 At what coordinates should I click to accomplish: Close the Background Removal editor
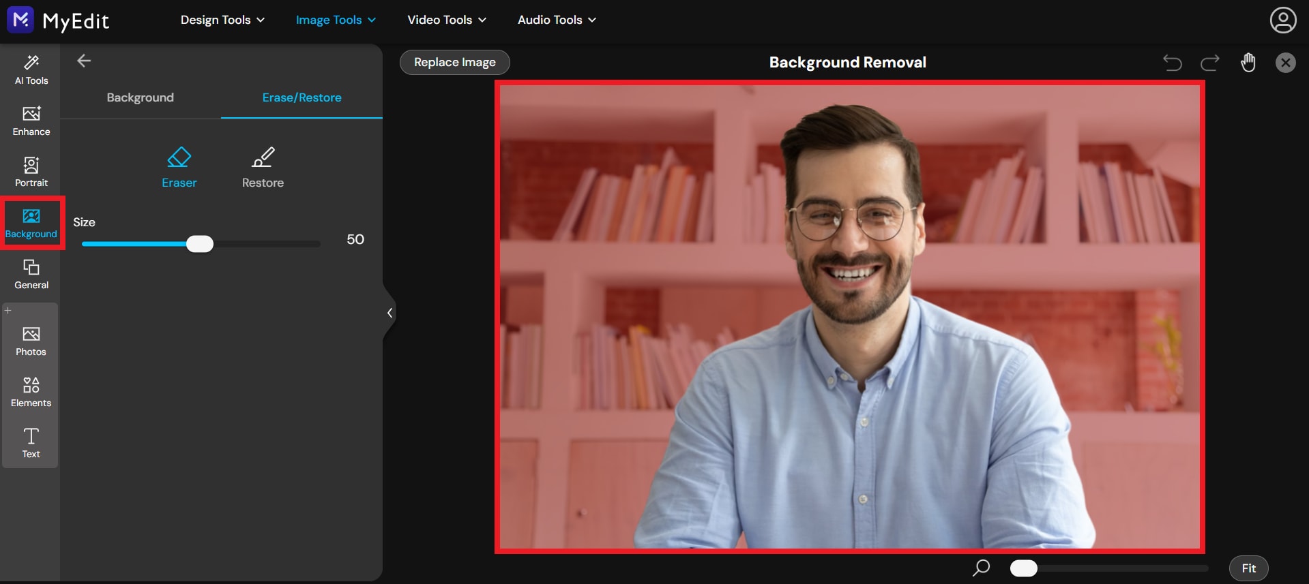[x=1286, y=63]
